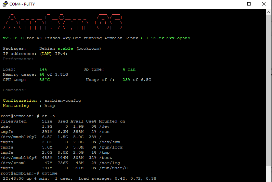
Task: Minimize the COM4 PuTTY window
Action: (x=234, y=4)
